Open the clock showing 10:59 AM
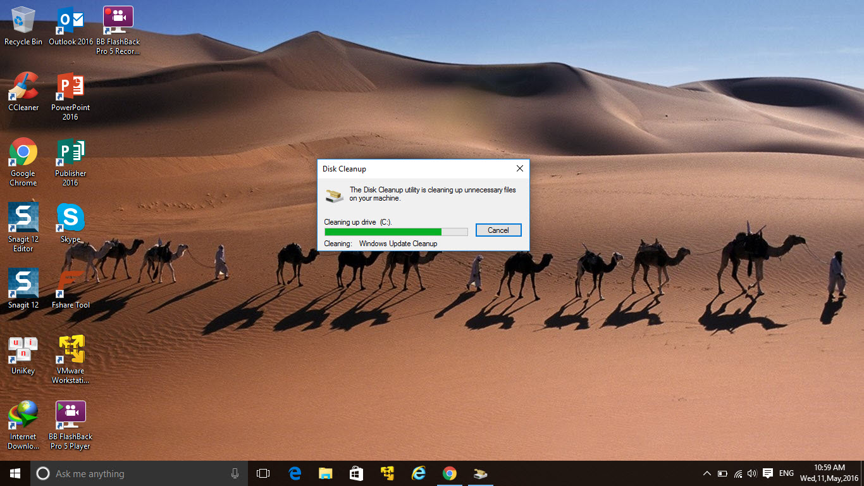Viewport: 864px width, 486px height. [829, 473]
